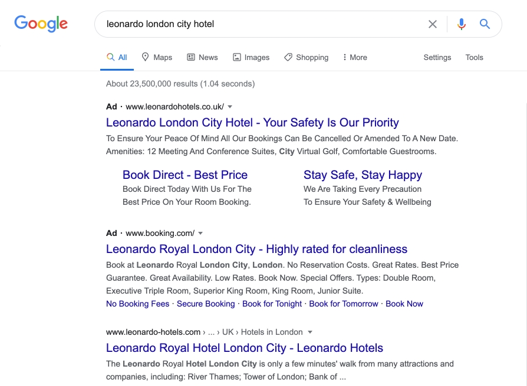Viewport: 527px width, 386px height.
Task: Click the 'Book for Tonight' link
Action: click(272, 304)
